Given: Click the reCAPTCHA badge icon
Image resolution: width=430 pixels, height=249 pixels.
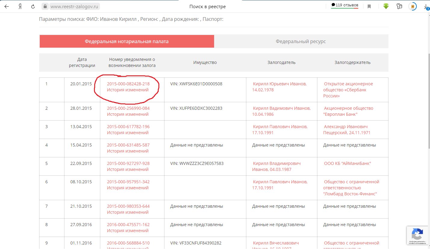Looking at the screenshot, I should point(417,234).
